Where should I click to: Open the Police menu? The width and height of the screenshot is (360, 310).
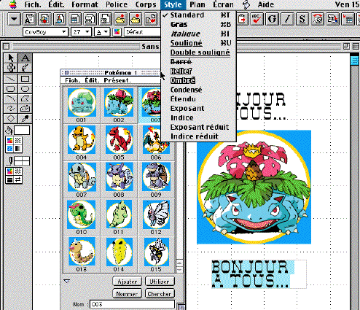click(x=117, y=4)
